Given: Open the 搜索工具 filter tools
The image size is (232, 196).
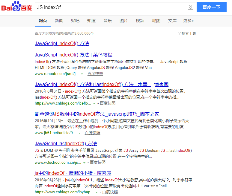Looking at the screenshot, I should click(187, 33).
